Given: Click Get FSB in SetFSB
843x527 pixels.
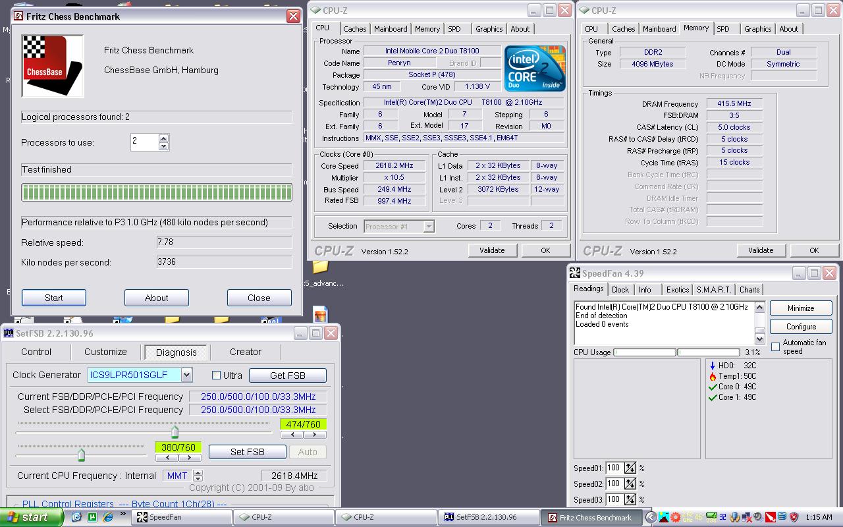Looking at the screenshot, I should [288, 375].
